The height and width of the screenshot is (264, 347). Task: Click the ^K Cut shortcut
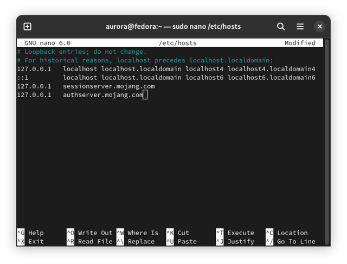coord(178,232)
